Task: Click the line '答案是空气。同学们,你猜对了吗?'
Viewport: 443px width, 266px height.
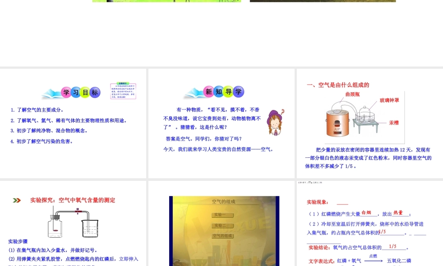Action: tap(204, 139)
